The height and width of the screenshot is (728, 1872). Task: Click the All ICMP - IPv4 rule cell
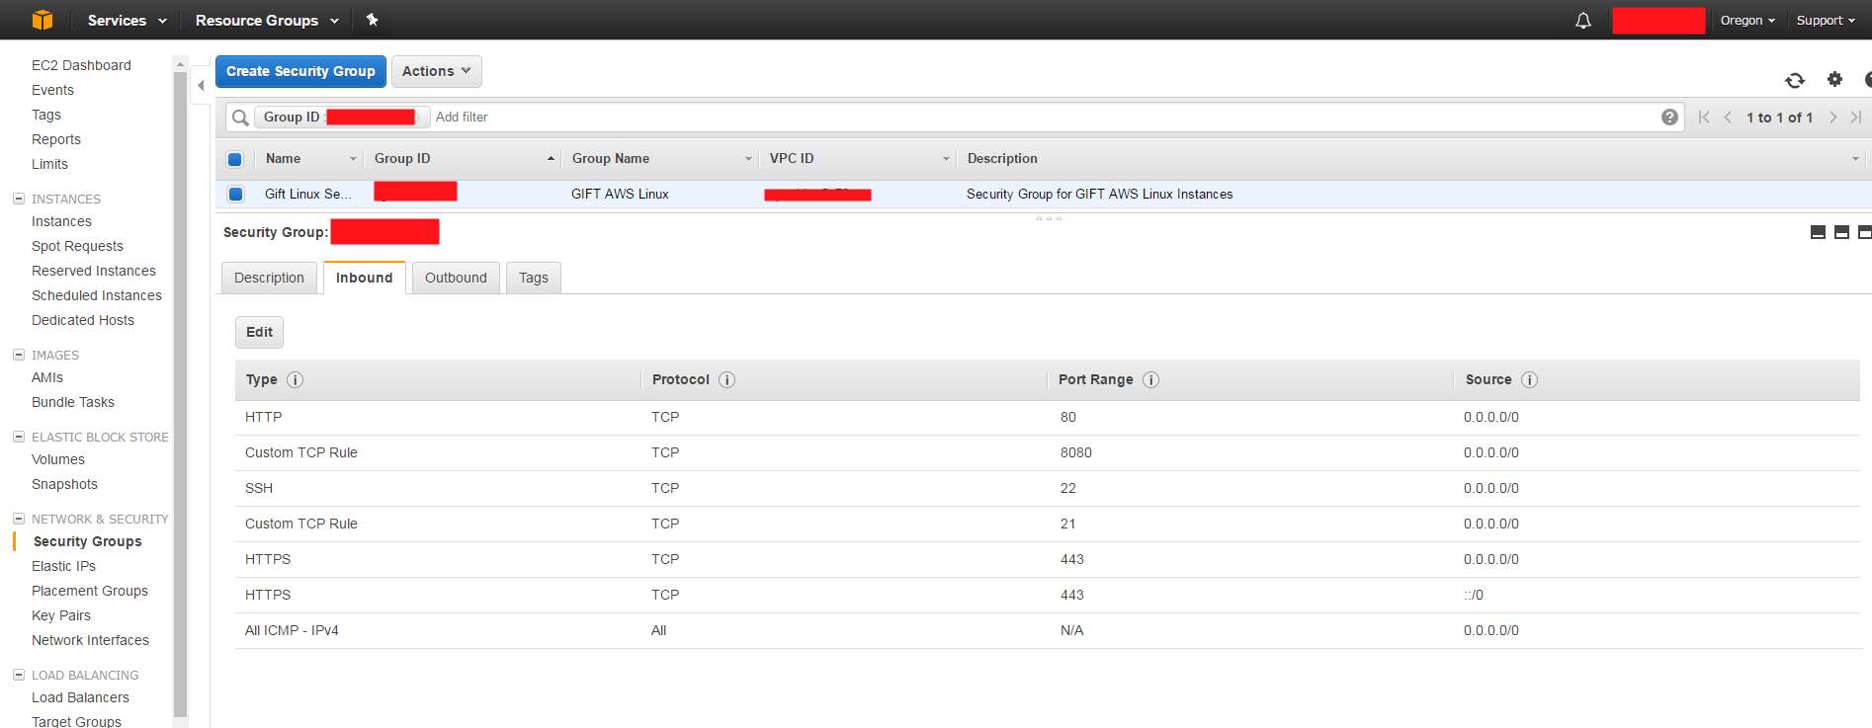(292, 630)
